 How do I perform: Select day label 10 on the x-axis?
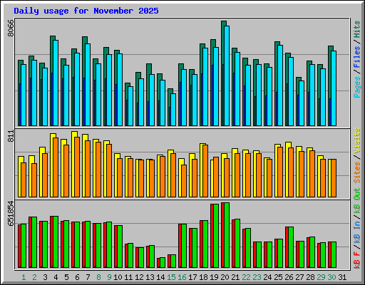tap(118, 277)
